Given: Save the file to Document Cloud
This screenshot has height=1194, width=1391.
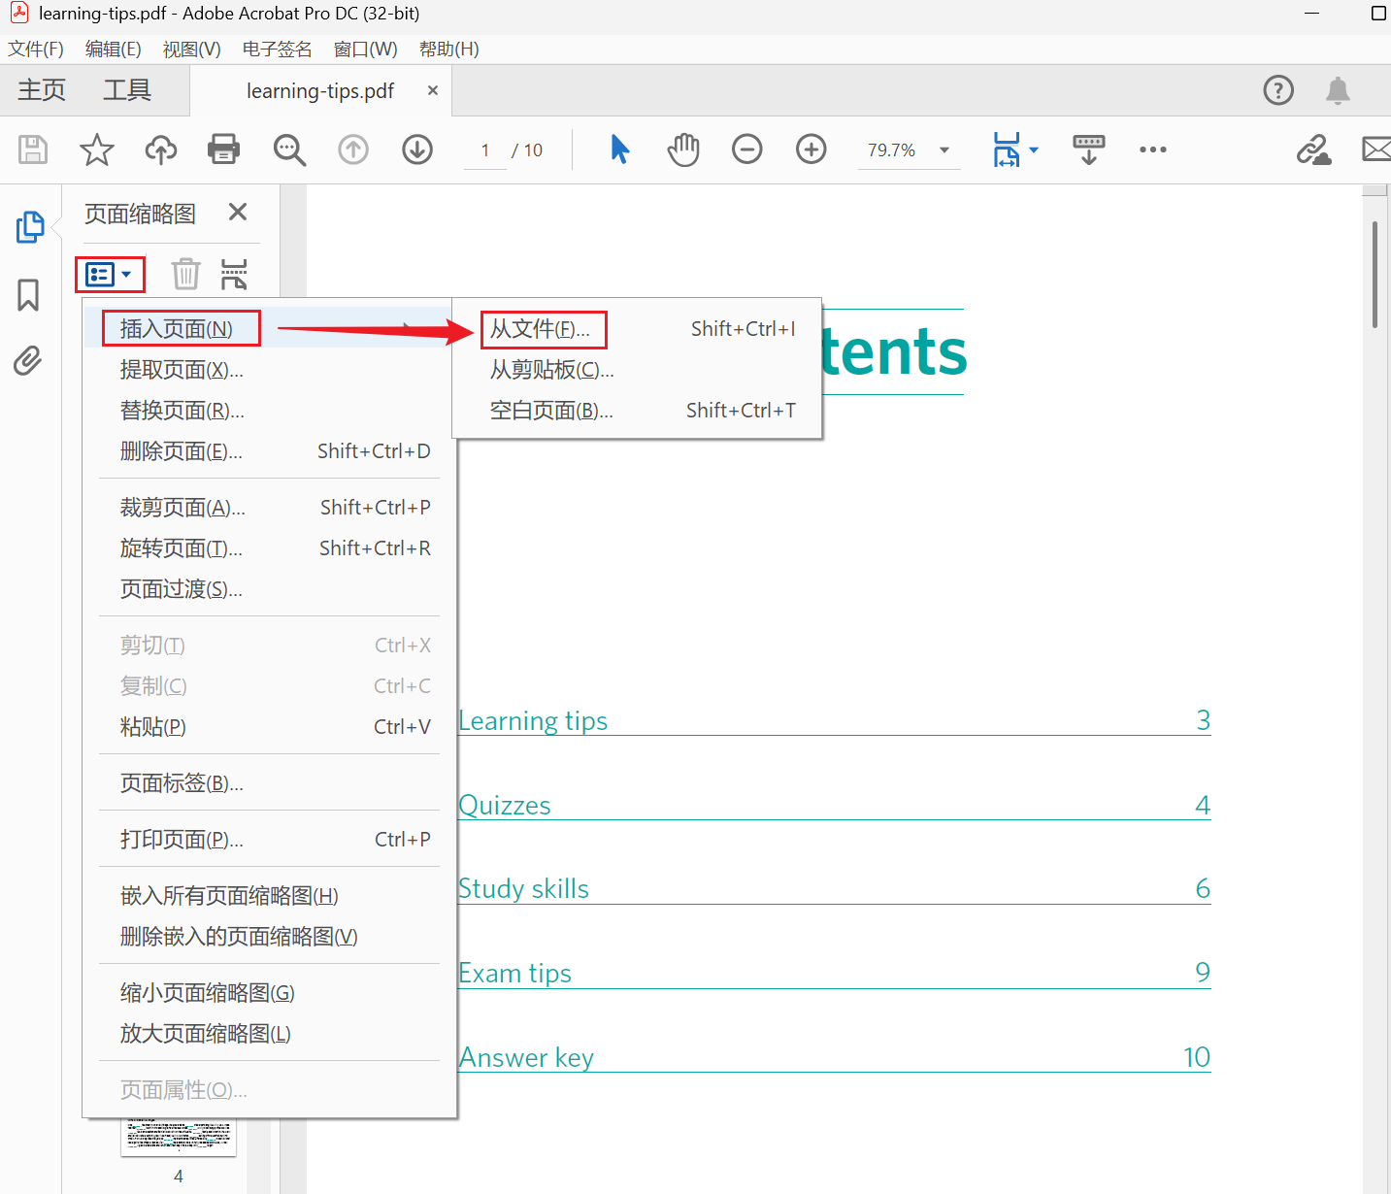Looking at the screenshot, I should 160,149.
